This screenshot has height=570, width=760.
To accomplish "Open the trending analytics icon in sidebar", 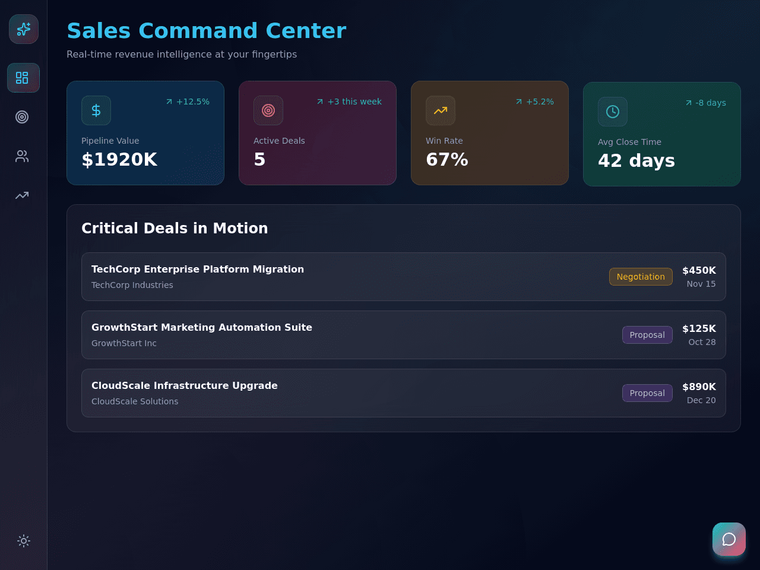I will click(22, 195).
